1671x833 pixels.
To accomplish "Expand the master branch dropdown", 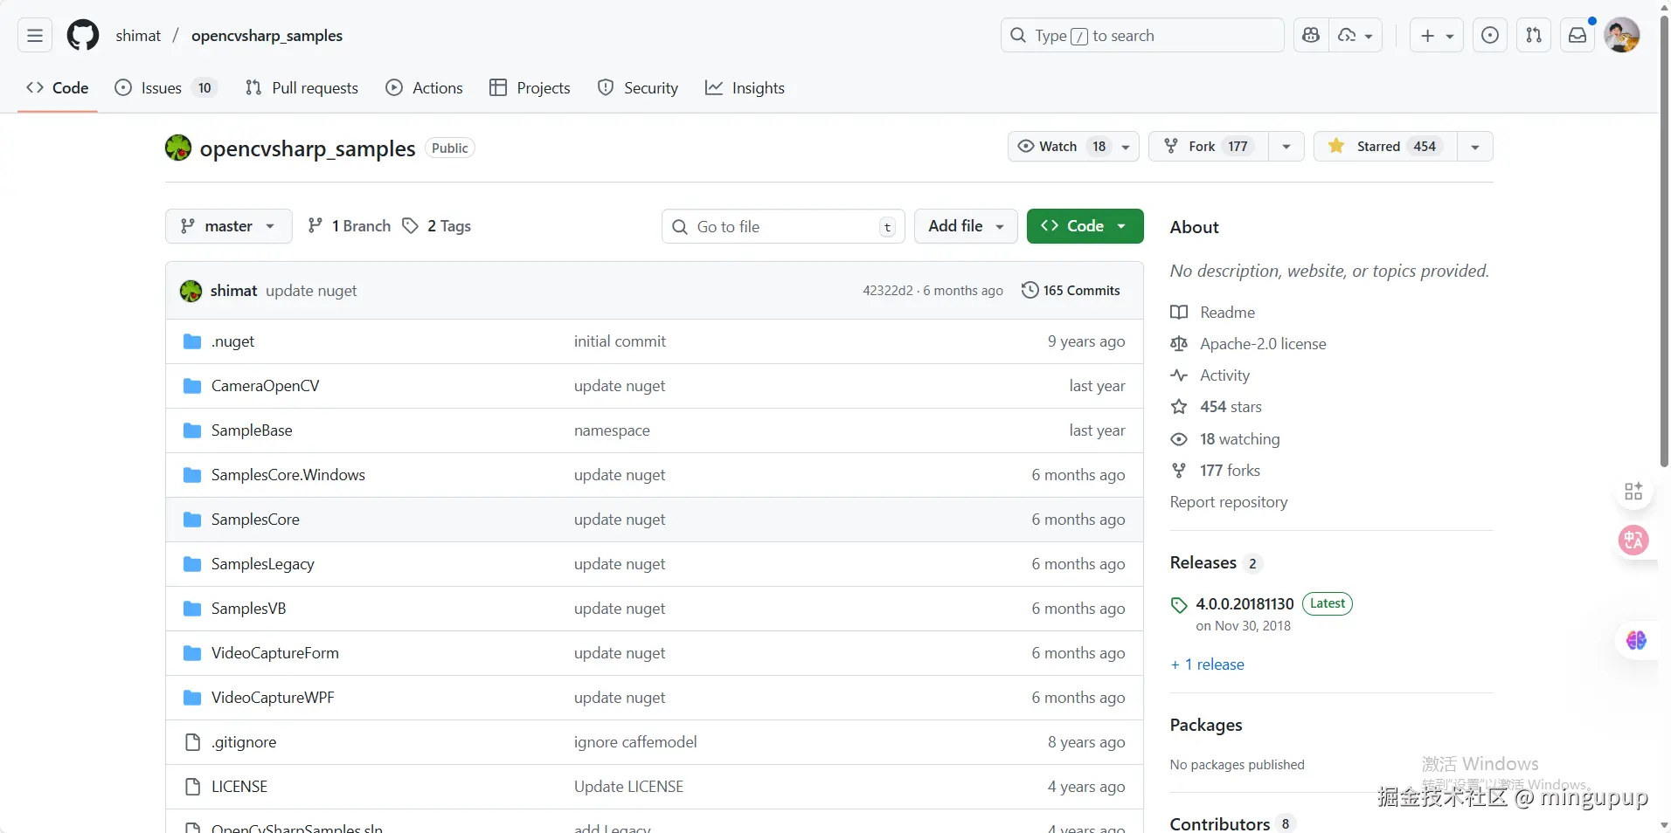I will (228, 226).
